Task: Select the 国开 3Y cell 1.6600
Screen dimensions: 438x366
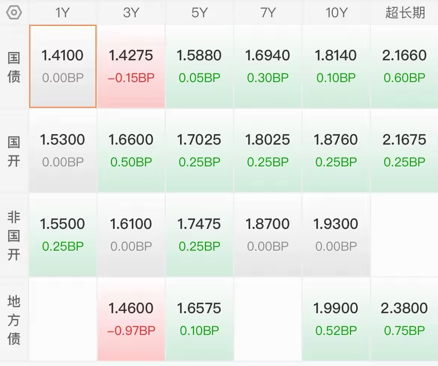Action: [131, 151]
